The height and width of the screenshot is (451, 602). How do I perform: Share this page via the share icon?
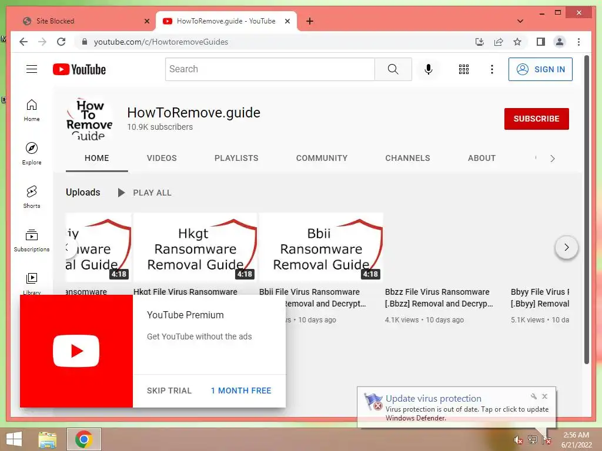(x=499, y=42)
